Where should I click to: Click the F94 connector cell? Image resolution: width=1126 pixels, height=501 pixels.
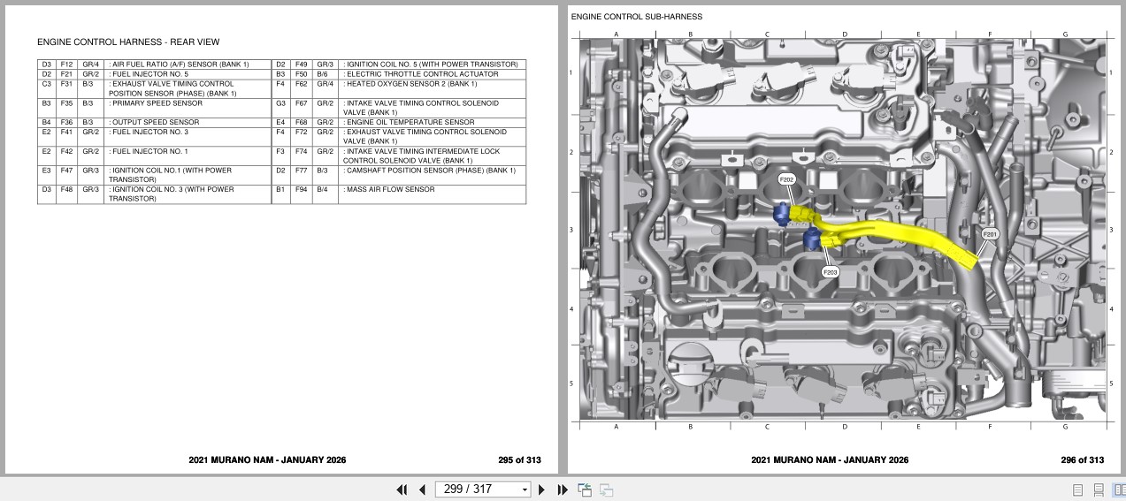[x=302, y=194]
